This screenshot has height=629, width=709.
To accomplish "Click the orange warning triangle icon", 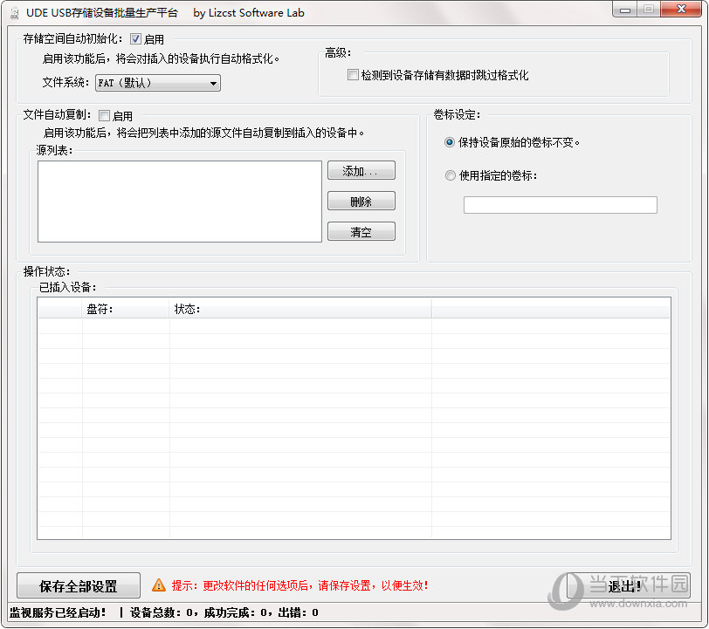I will point(159,585).
